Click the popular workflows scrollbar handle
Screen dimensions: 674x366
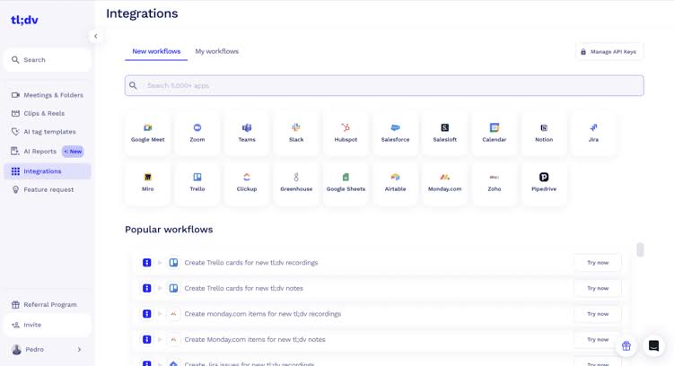tap(640, 249)
